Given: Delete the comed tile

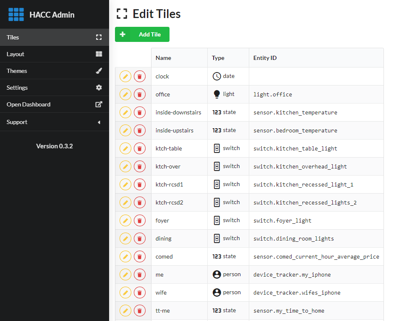Looking at the screenshot, I should tap(140, 256).
